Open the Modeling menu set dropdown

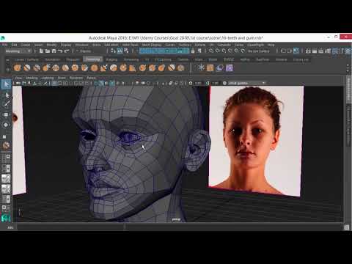pyautogui.click(x=18, y=51)
